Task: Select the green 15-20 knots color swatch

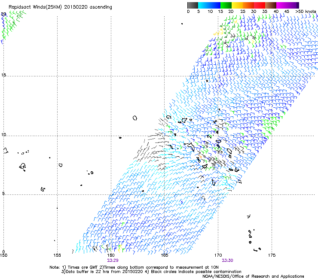Action: click(226, 5)
